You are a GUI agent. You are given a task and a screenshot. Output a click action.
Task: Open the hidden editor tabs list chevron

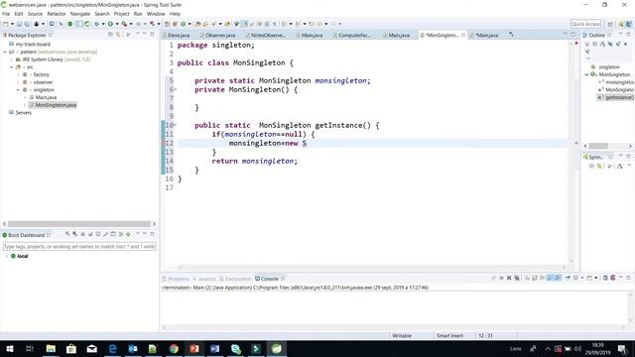512,35
